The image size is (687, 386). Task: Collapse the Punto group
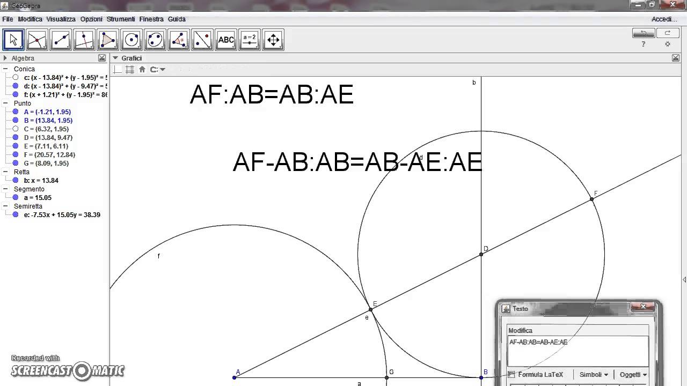tap(5, 103)
